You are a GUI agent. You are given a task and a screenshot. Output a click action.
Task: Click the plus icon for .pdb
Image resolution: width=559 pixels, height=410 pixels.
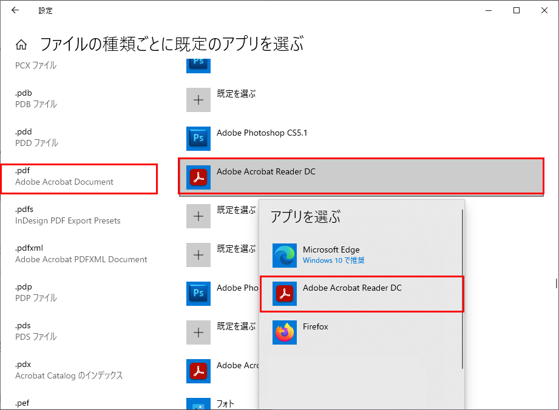pyautogui.click(x=198, y=100)
